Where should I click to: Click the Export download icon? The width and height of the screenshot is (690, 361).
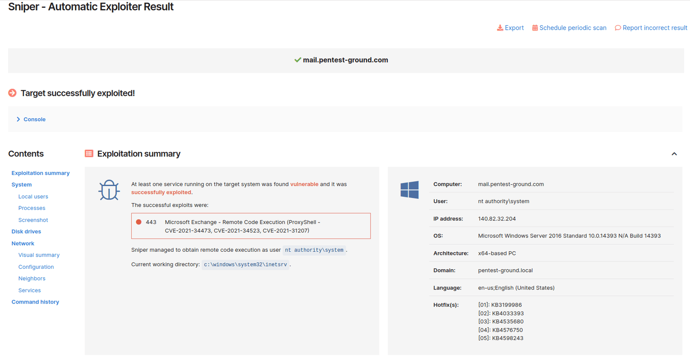500,28
